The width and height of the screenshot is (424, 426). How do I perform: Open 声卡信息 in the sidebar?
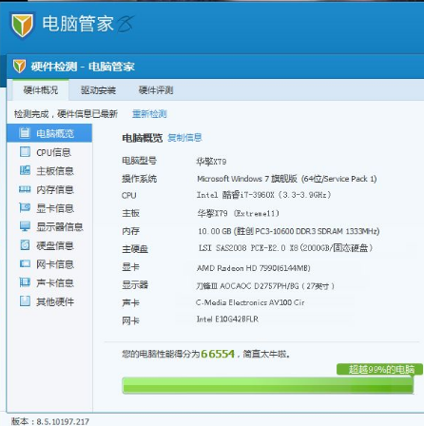click(49, 282)
